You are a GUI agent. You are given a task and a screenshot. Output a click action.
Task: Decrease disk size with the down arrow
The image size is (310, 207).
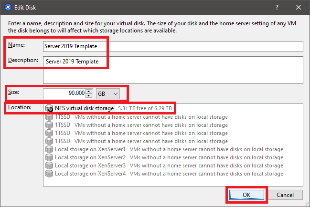coord(89,96)
